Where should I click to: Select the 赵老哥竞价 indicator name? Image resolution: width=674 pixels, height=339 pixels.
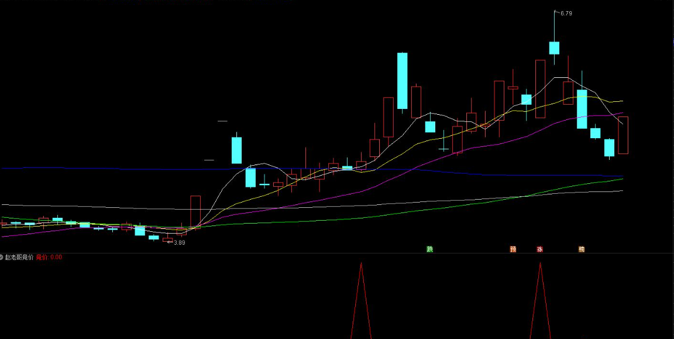(19, 257)
